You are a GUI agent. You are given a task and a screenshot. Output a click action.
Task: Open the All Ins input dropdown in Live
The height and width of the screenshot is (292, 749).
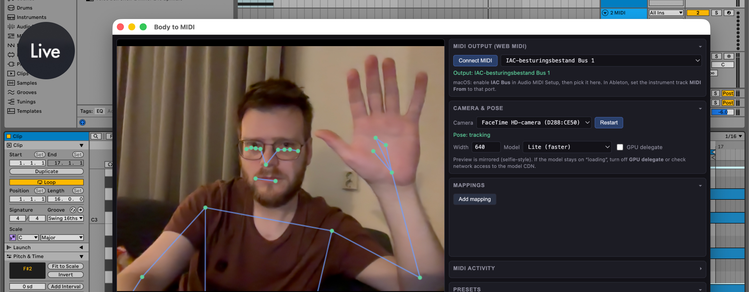pyautogui.click(x=666, y=13)
